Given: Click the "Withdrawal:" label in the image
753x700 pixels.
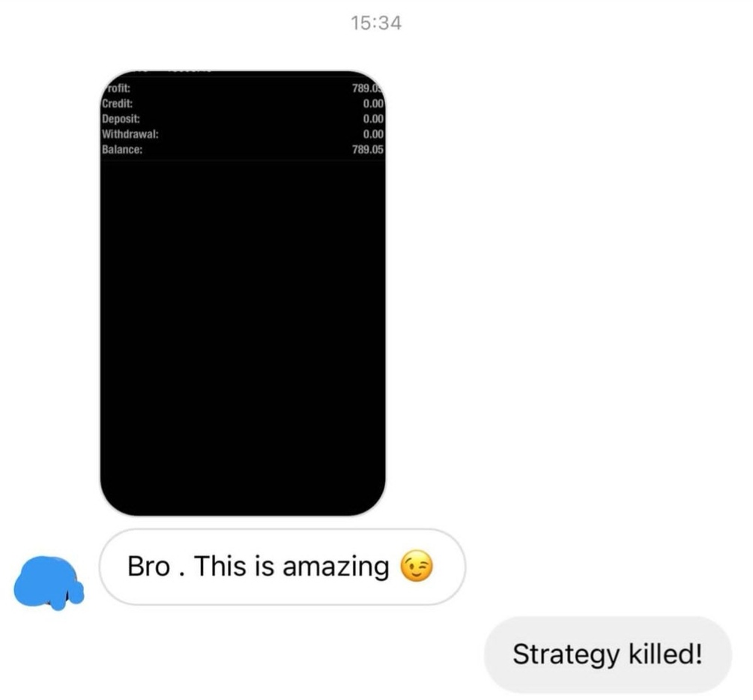Looking at the screenshot, I should [130, 134].
